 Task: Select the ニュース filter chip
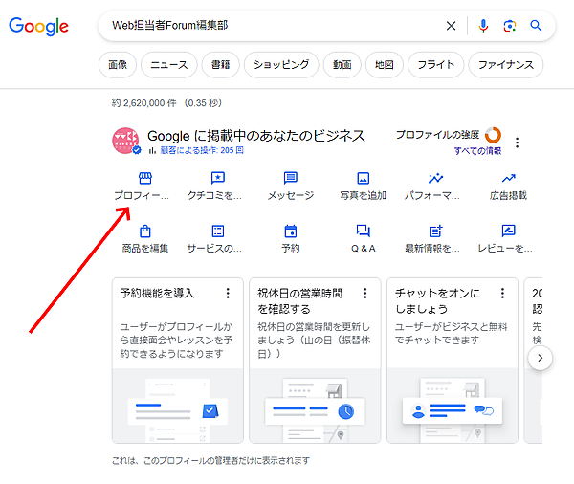point(169,65)
